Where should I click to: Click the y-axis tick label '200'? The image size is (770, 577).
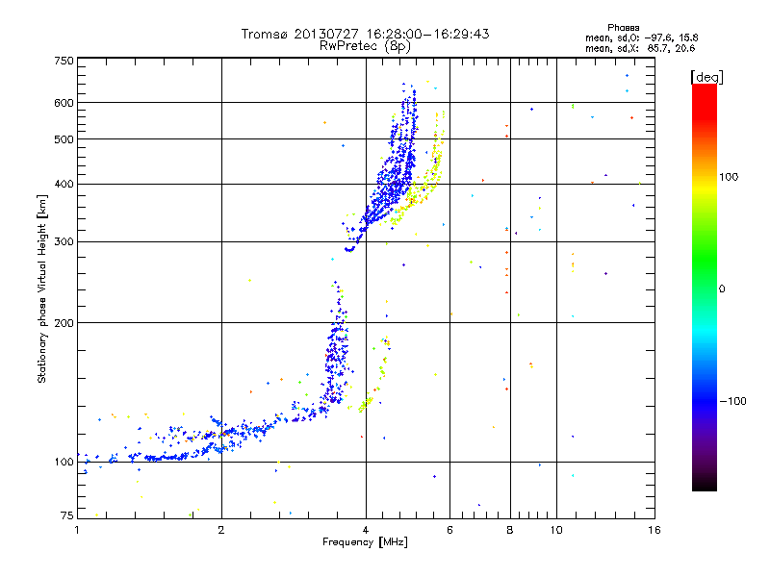pyautogui.click(x=64, y=323)
